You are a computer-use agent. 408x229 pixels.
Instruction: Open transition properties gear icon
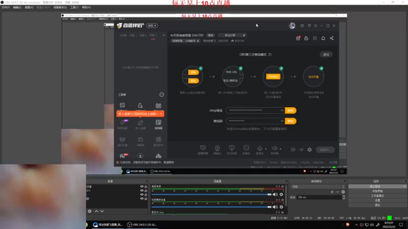pyautogui.click(x=343, y=192)
